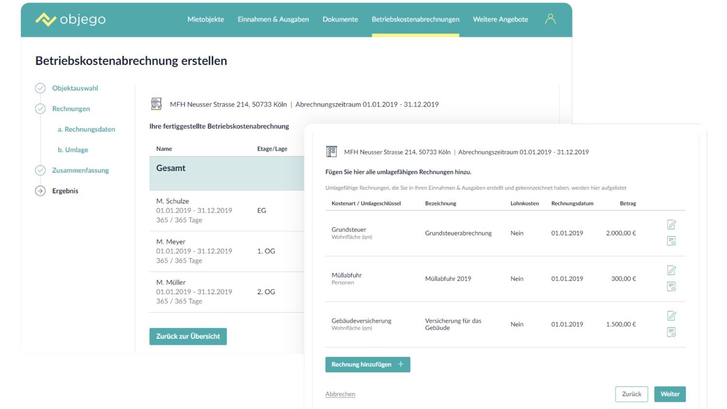
Task: Go to Zusammenfassung step
Action: coord(80,170)
